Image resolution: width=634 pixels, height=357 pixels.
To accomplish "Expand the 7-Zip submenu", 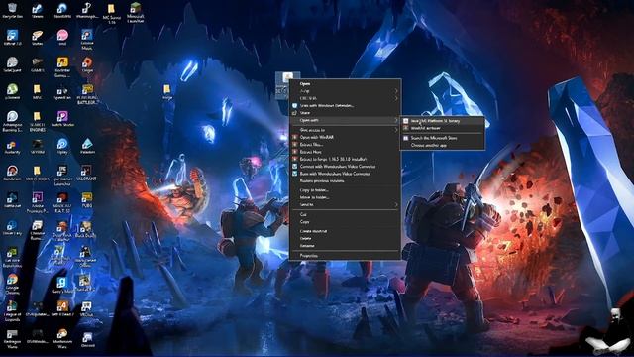I will (346, 91).
